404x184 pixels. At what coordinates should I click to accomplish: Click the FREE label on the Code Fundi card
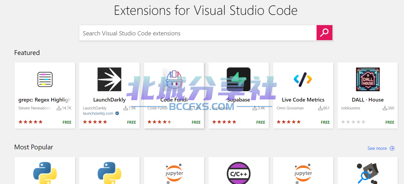pos(196,122)
